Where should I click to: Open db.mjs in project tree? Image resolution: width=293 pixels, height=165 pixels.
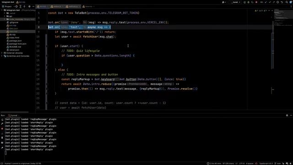coord(11,35)
